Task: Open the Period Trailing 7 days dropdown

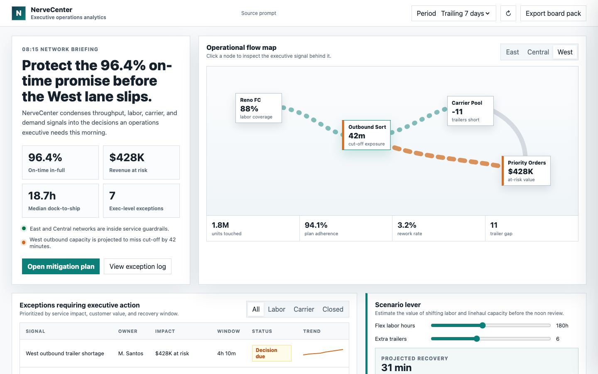Action: tap(453, 13)
